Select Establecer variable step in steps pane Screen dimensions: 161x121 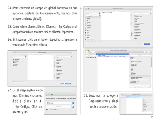coord(135,79)
